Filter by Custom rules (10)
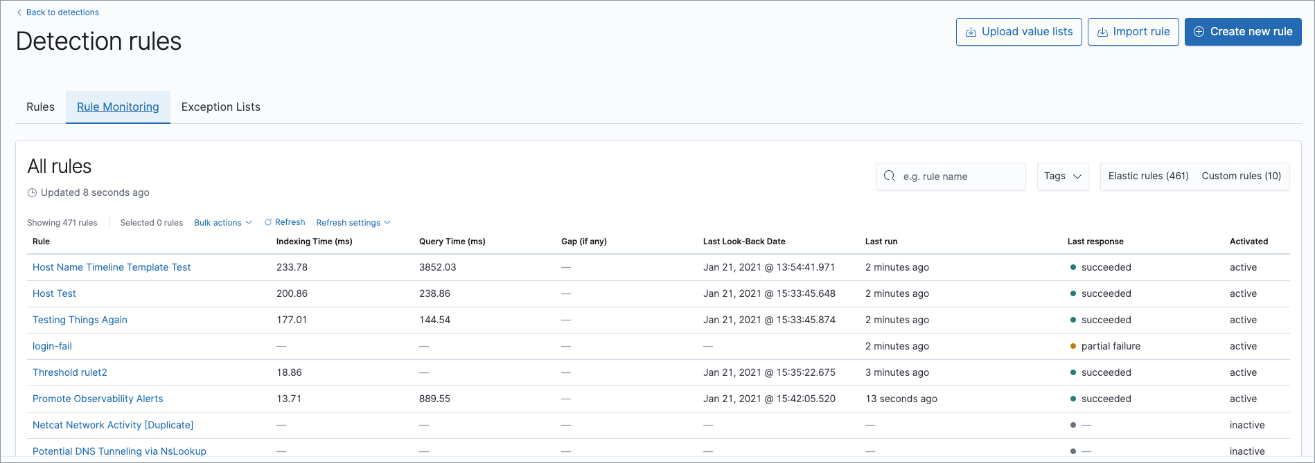Screen dimensions: 1315x463 coord(1241,176)
